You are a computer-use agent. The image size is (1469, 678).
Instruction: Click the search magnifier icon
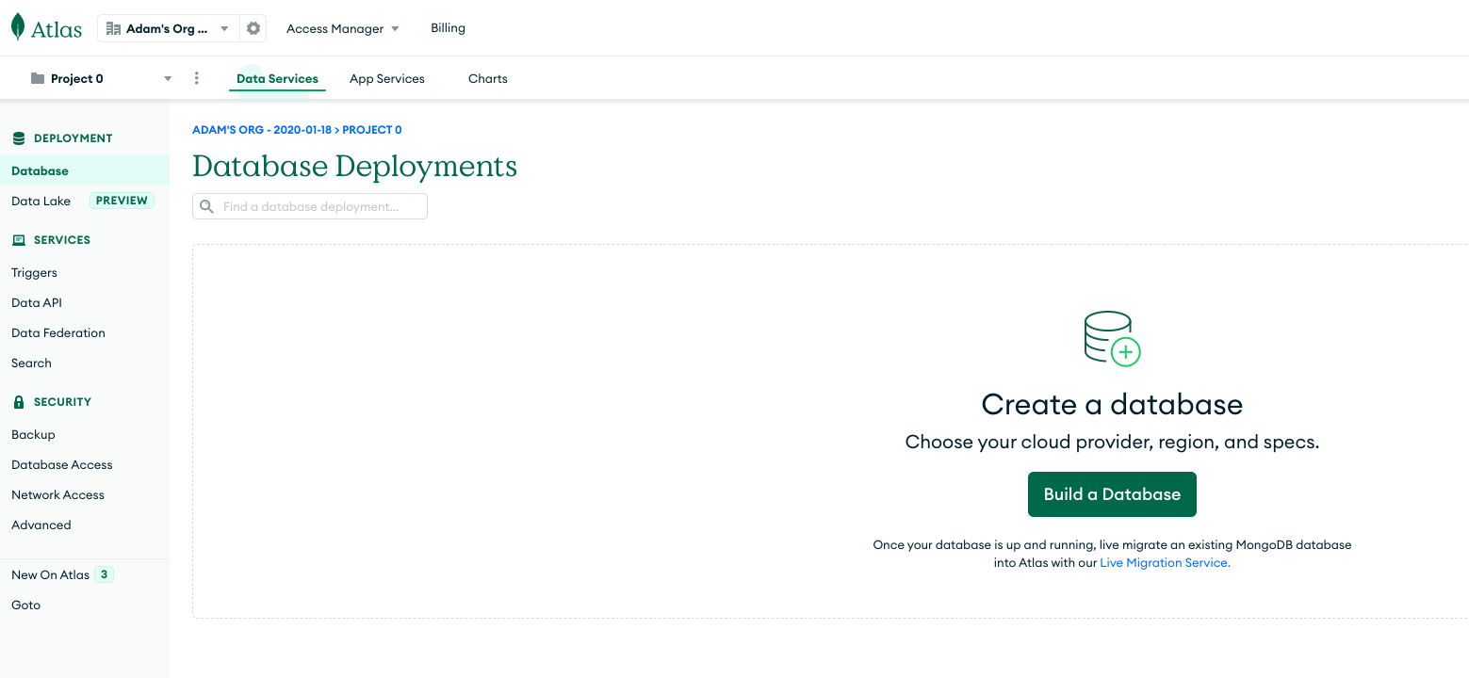207,207
